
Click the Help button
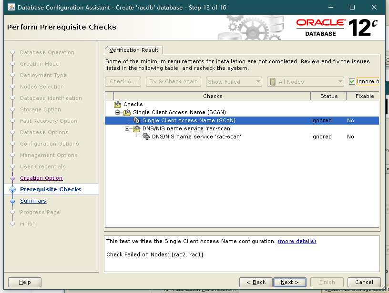point(25,282)
